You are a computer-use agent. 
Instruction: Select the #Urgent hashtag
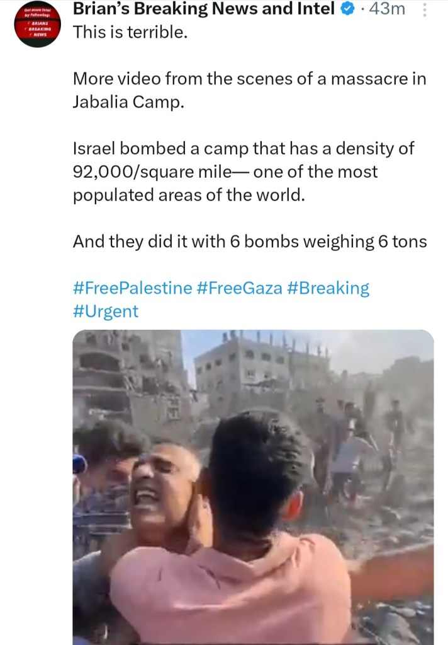106,311
